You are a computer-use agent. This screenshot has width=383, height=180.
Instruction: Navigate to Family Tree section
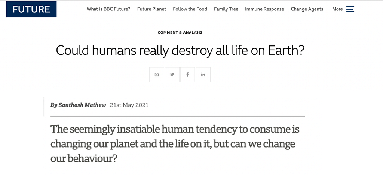[x=226, y=9]
